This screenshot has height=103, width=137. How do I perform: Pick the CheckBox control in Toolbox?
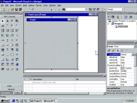pyautogui.click(x=12, y=26)
